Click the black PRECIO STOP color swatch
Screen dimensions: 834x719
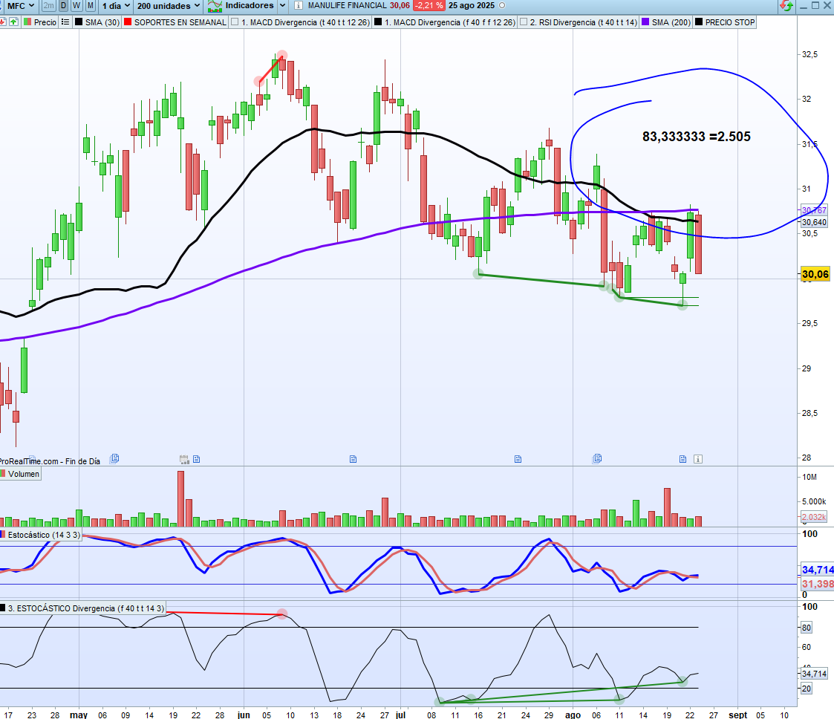(699, 22)
